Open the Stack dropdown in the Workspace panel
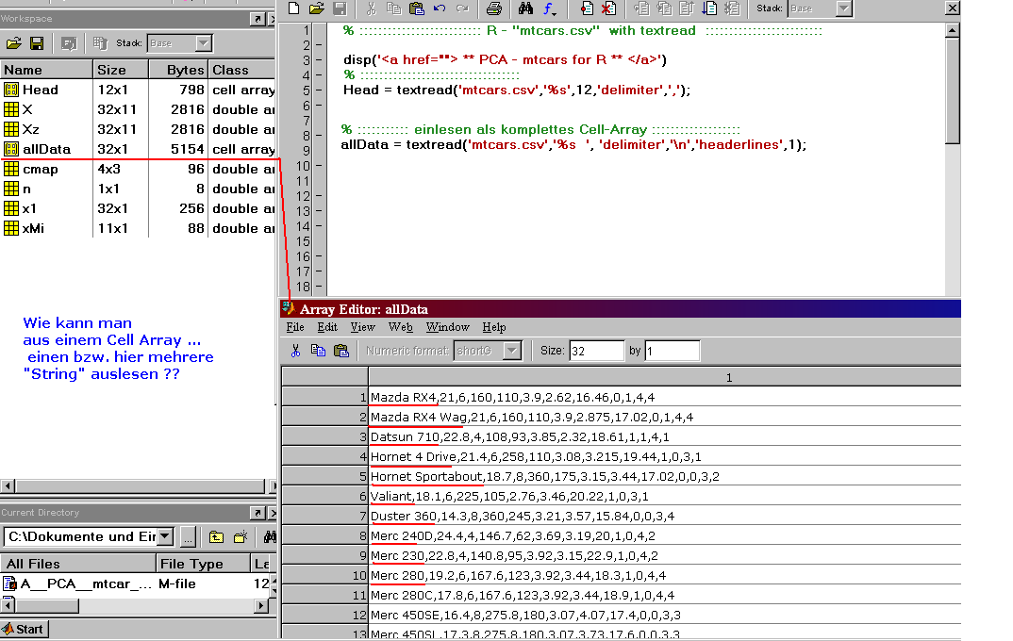Viewport: 1013px width, 641px height. point(204,43)
